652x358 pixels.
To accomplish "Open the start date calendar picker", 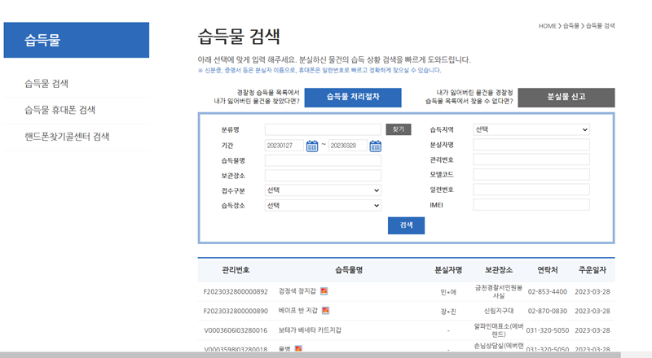I will 312,146.
